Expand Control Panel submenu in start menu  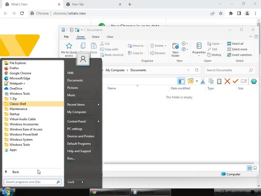coord(99,121)
